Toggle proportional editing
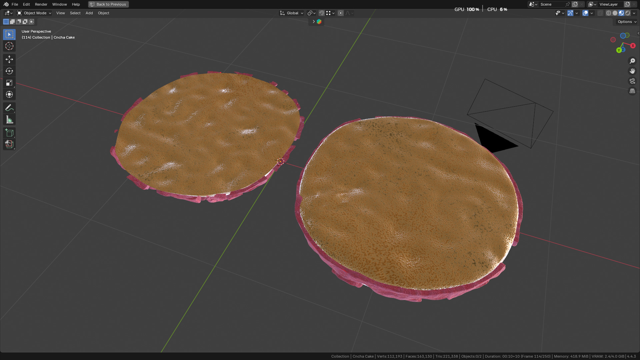 [x=340, y=13]
